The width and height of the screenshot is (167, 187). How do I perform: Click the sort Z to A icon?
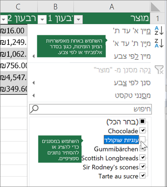click(159, 43)
